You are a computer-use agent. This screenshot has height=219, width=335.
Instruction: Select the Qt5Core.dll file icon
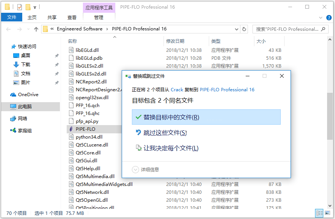71,153
